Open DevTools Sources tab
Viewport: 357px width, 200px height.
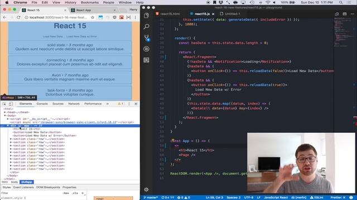tap(58, 104)
